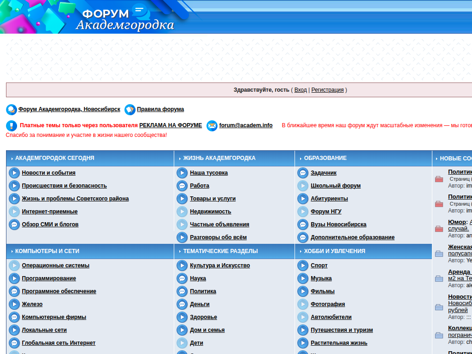The width and height of the screenshot is (472, 354).
Task: Select the ЖИЗНЬ АКАДЕМГОРОДКА category header
Action: (219, 158)
